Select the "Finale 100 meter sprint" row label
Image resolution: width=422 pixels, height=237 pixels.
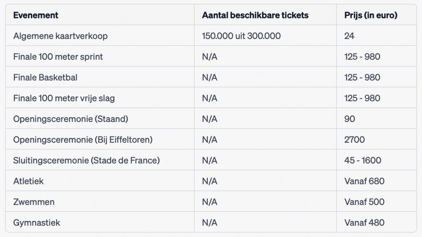click(58, 57)
